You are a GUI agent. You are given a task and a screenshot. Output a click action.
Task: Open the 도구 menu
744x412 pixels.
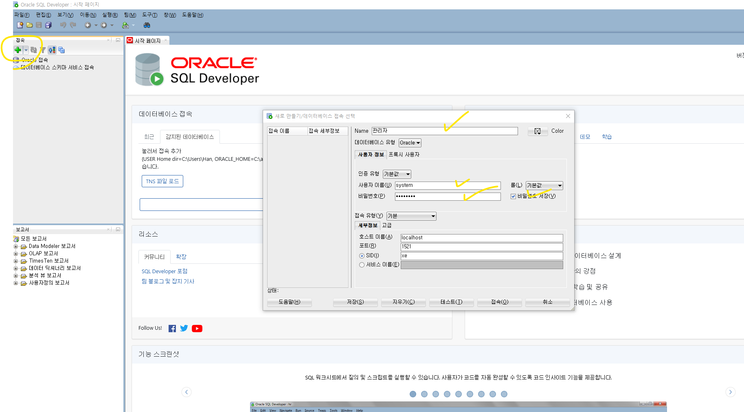coord(149,15)
